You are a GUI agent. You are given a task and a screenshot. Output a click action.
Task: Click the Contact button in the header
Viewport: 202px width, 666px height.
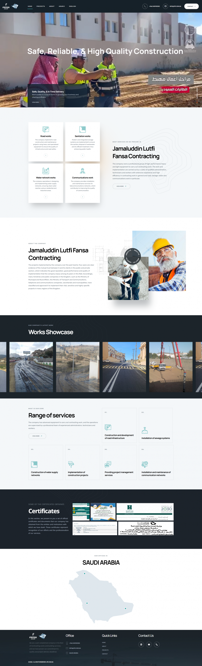(x=191, y=6)
